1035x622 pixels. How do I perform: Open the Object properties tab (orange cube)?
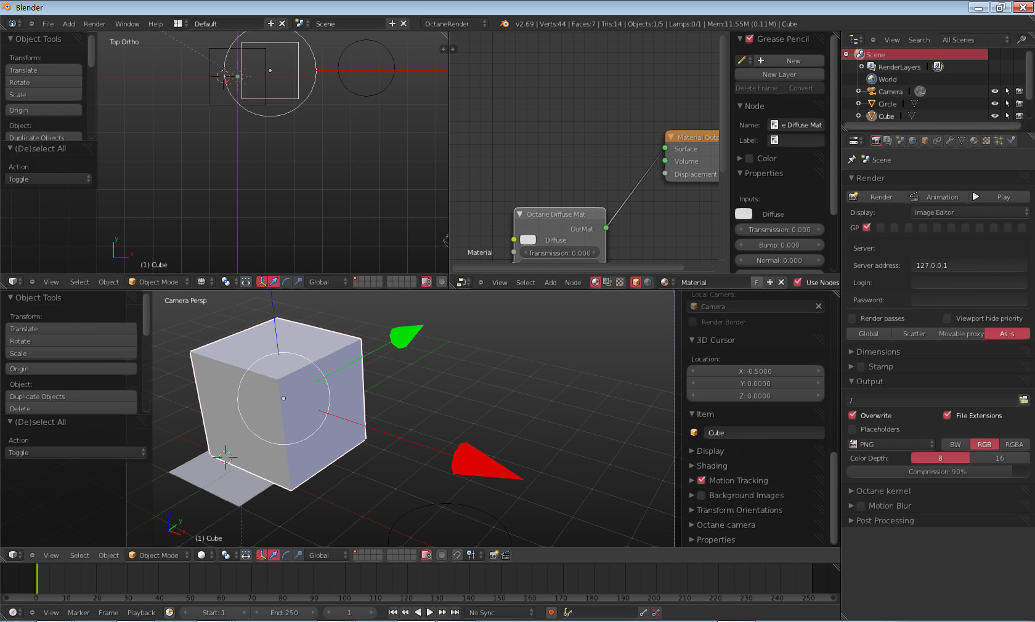pos(925,140)
